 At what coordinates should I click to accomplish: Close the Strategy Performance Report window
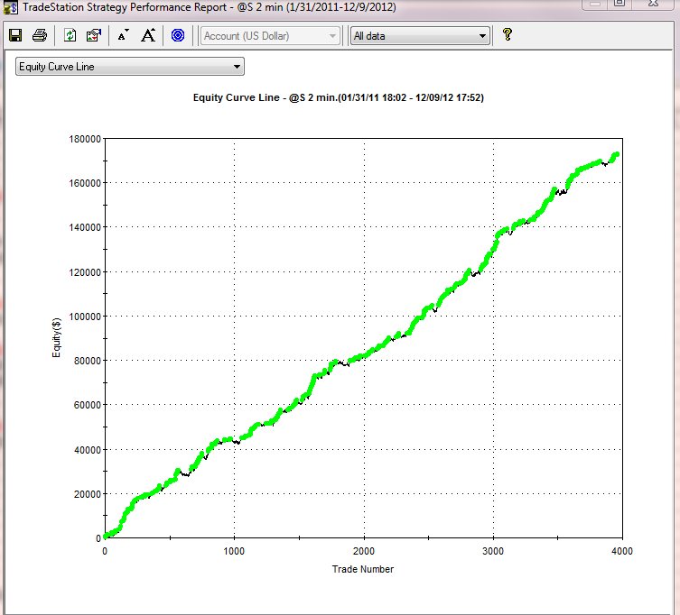(658, 5)
